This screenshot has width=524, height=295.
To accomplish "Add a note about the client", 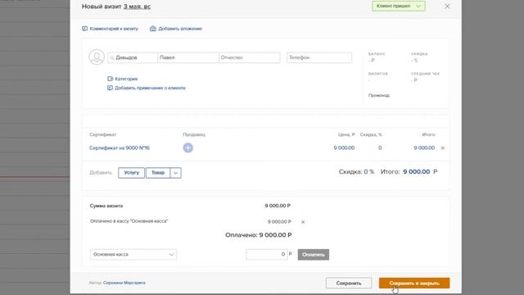I will click(x=150, y=88).
